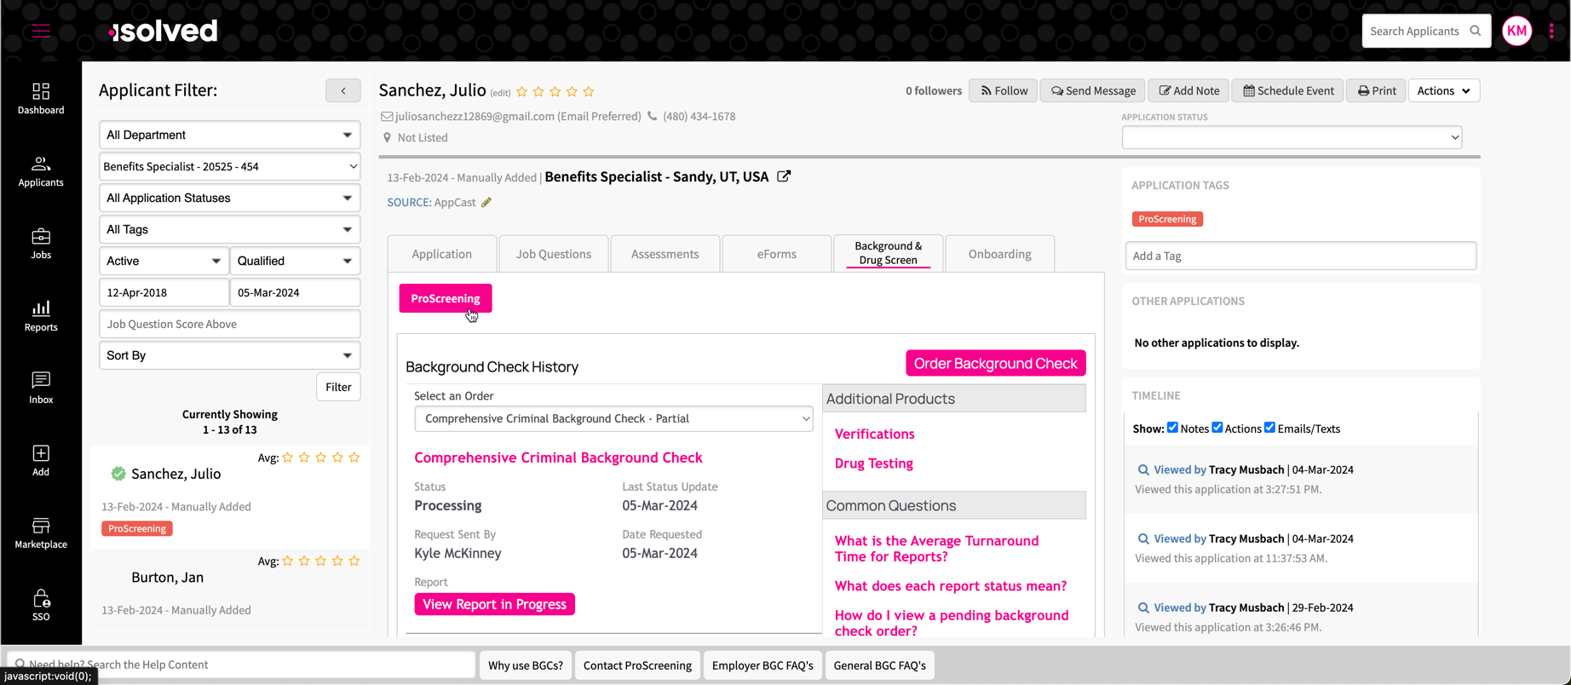Go to Jobs in the sidebar

click(x=41, y=243)
